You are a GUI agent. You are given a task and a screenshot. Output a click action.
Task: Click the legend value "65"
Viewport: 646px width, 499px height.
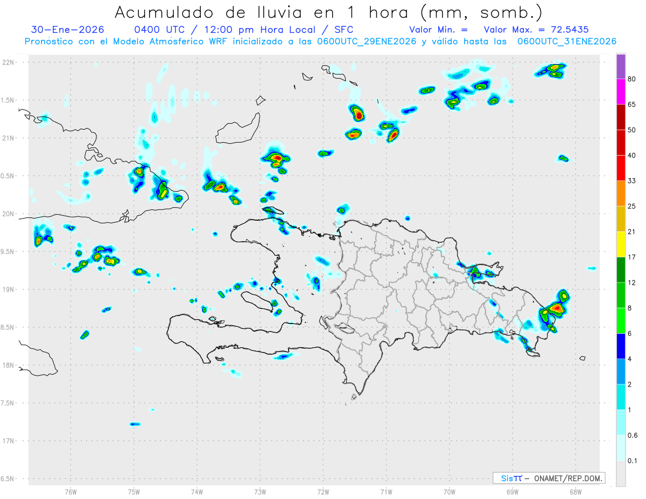632,104
